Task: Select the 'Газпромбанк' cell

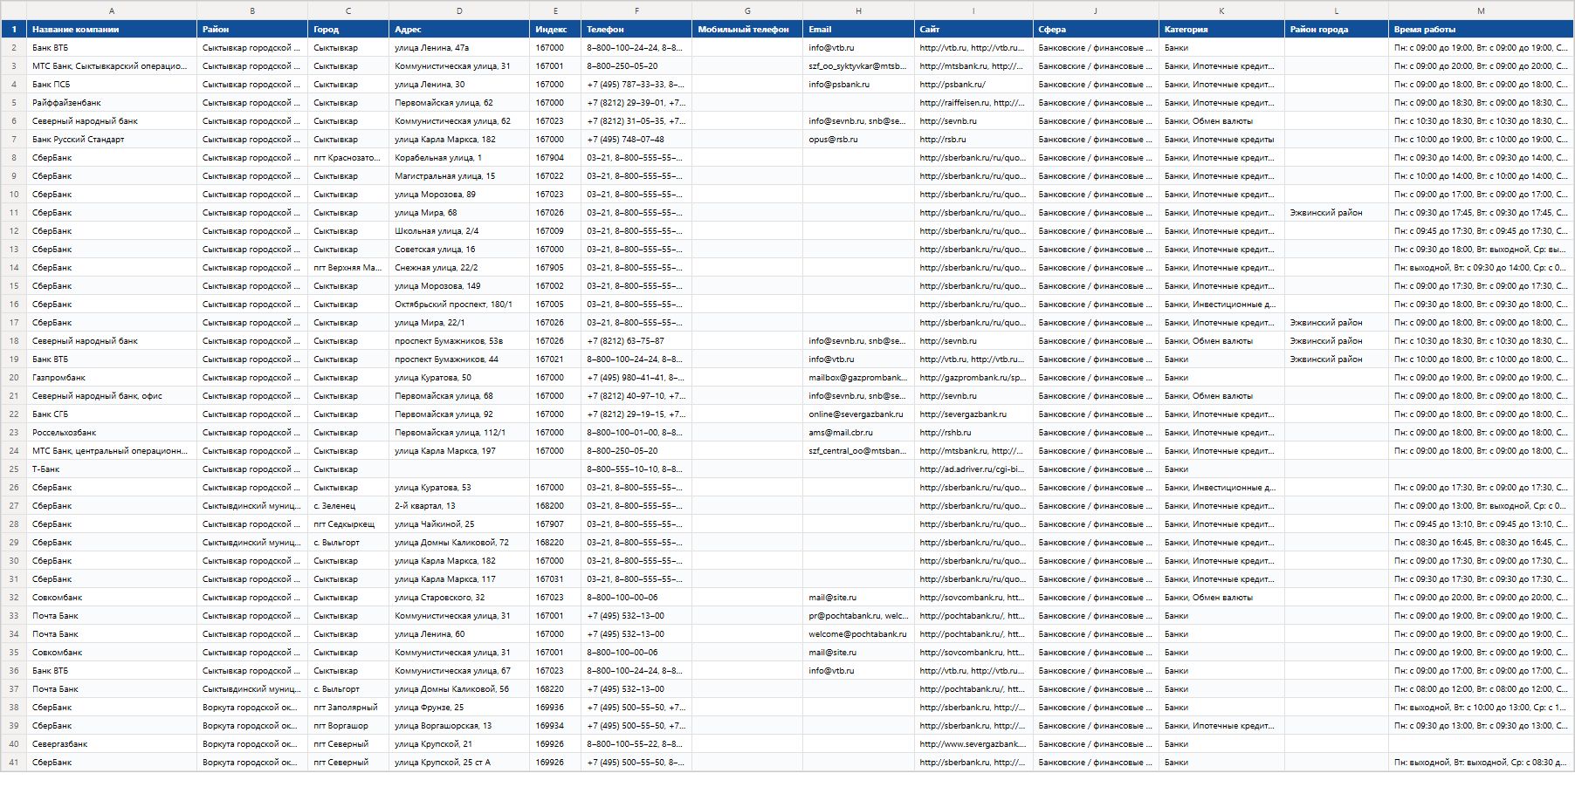Action: point(112,378)
